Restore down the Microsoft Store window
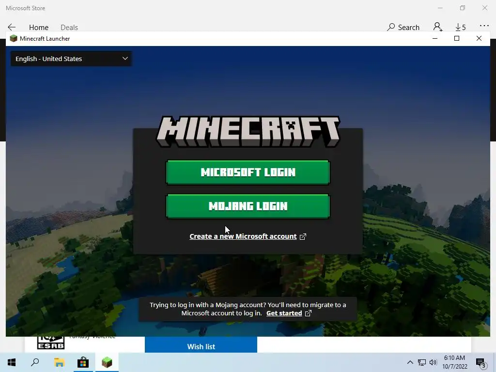This screenshot has width=496, height=372. point(463,8)
